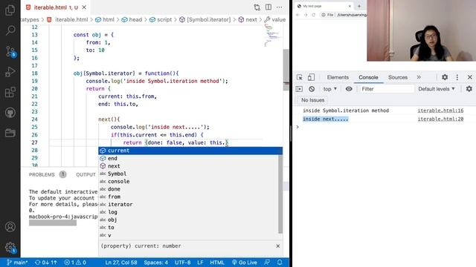This screenshot has width=476, height=267.
Task: Click the main branch status item
Action: coord(17,263)
